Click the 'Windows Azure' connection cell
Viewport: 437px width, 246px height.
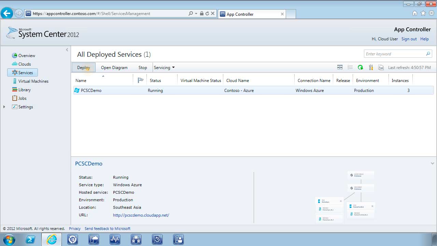coord(310,91)
